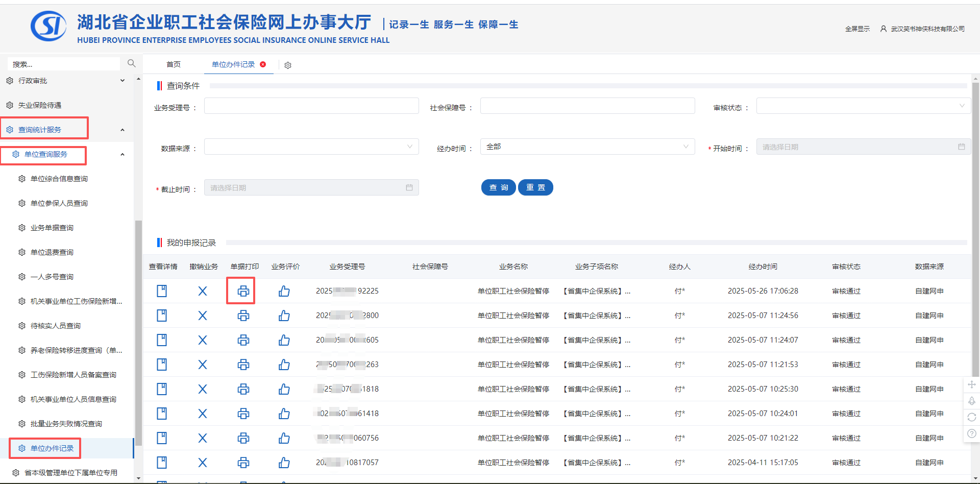Click the 业务受理号 input field
This screenshot has height=484, width=980.
click(x=311, y=106)
